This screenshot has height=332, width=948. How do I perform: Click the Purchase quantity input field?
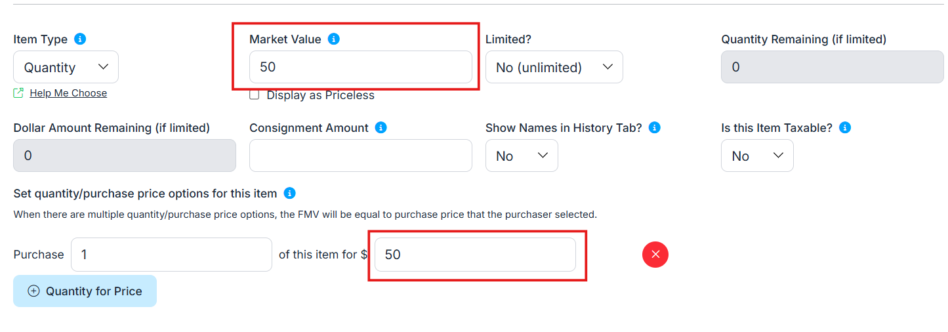tap(171, 255)
